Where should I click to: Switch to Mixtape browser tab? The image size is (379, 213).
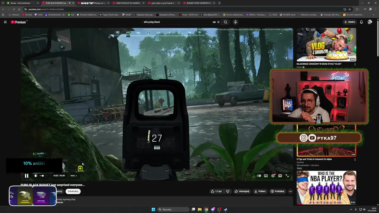[x=93, y=3]
